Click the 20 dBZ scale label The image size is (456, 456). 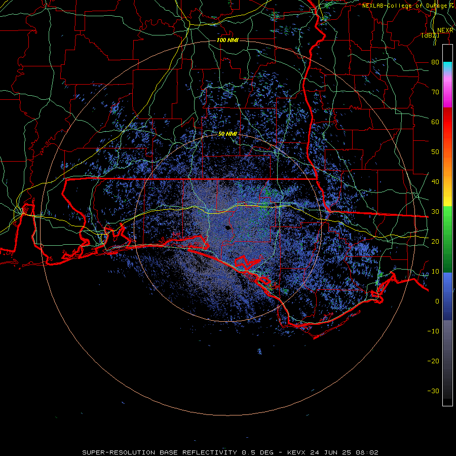point(435,241)
